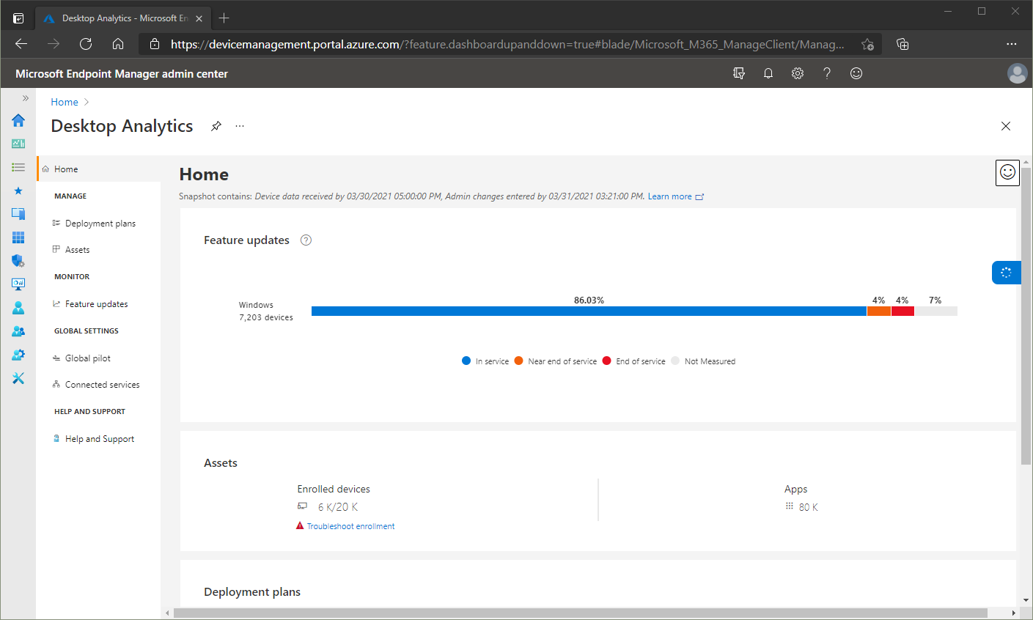This screenshot has width=1033, height=620.
Task: Close the Desktop Analytics blade
Action: pos(1006,126)
